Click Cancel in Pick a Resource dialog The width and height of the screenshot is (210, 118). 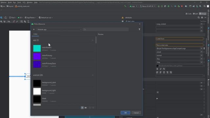click(x=136, y=113)
